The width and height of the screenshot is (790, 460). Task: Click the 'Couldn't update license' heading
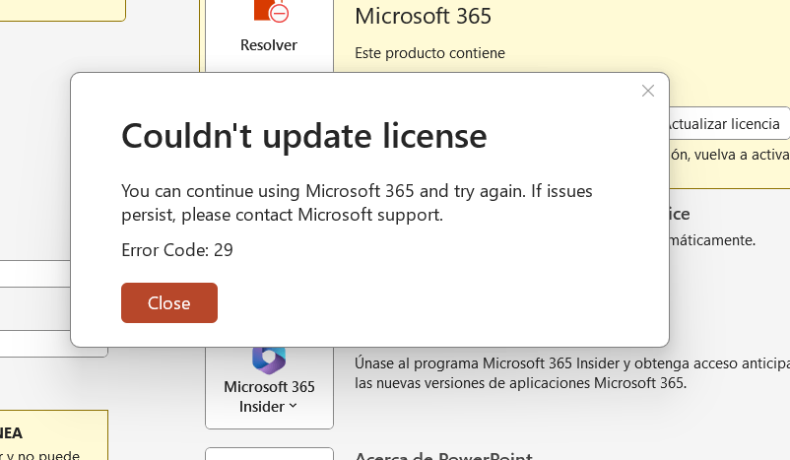point(303,136)
